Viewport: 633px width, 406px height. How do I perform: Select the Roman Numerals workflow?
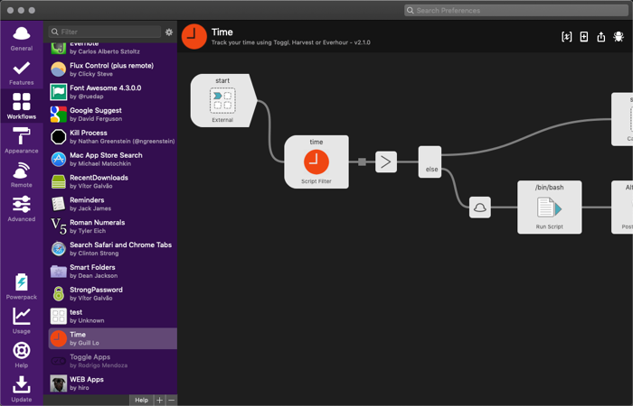point(113,226)
